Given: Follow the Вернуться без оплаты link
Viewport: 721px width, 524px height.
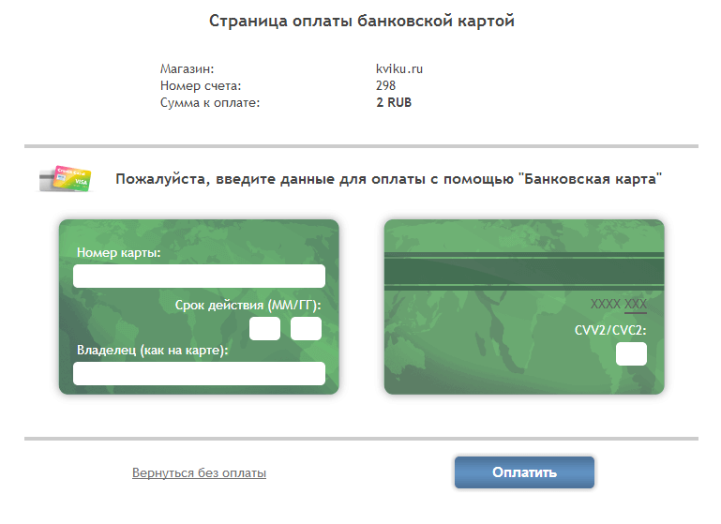Looking at the screenshot, I should coord(199,473).
